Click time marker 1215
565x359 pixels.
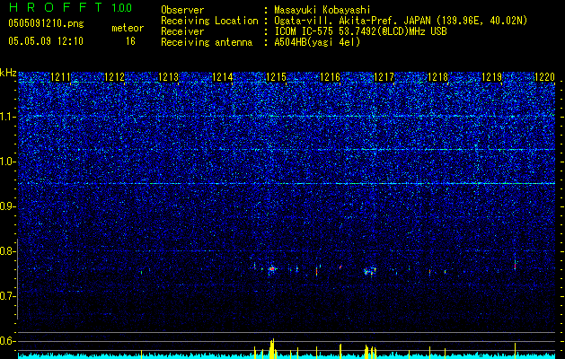pos(276,77)
